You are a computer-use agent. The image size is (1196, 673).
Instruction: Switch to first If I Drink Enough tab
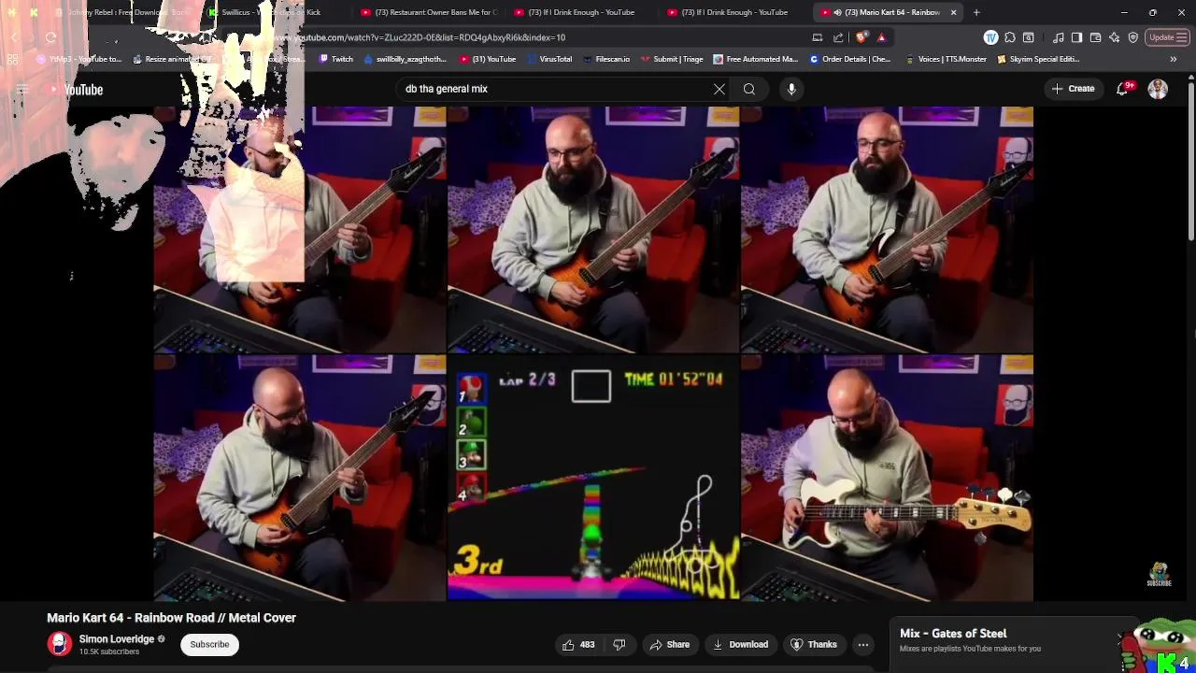tap(581, 12)
